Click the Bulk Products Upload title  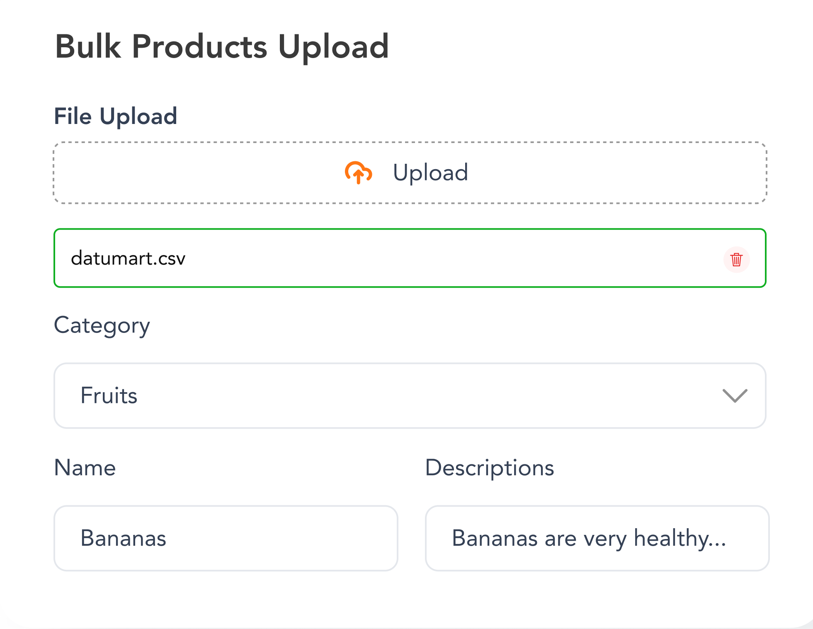222,46
